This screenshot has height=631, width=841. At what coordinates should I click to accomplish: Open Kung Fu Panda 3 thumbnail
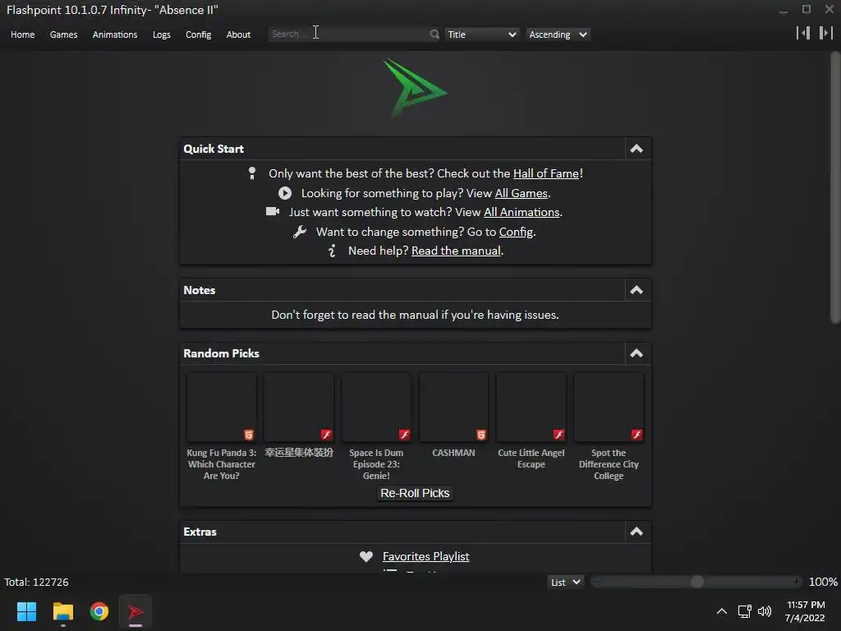(x=222, y=408)
